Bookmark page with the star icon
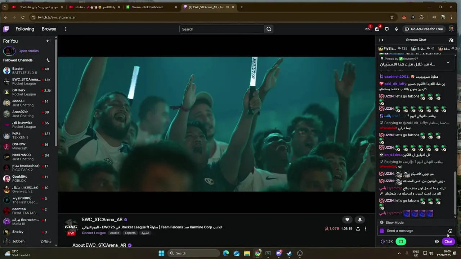This screenshot has height=259, width=461. pos(392,17)
